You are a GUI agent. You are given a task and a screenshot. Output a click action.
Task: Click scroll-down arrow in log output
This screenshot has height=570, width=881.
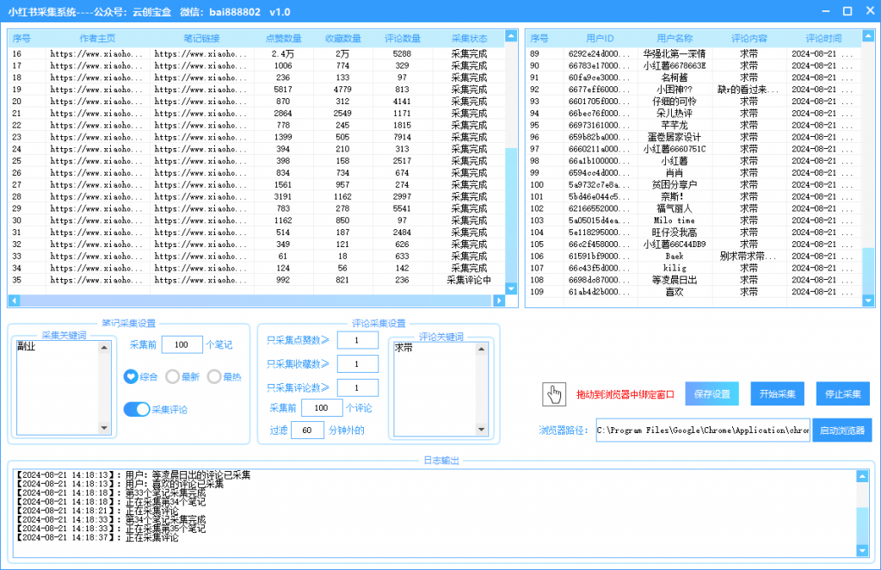pyautogui.click(x=862, y=550)
